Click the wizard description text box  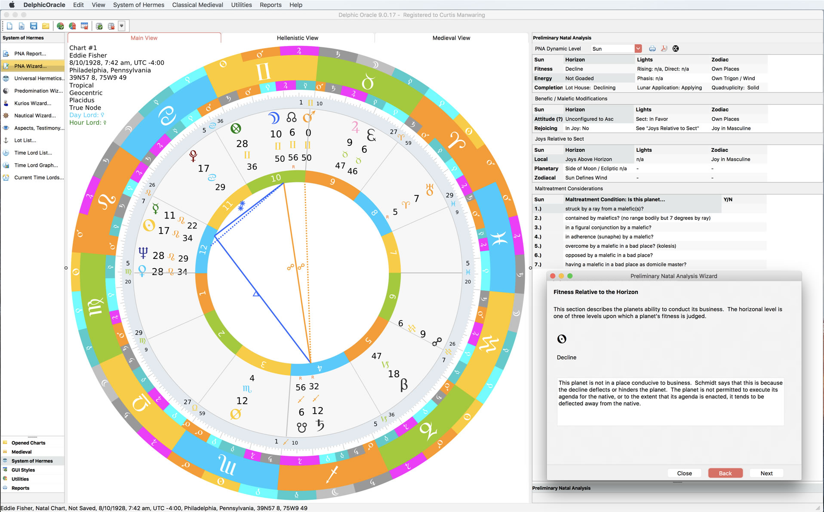tap(670, 401)
